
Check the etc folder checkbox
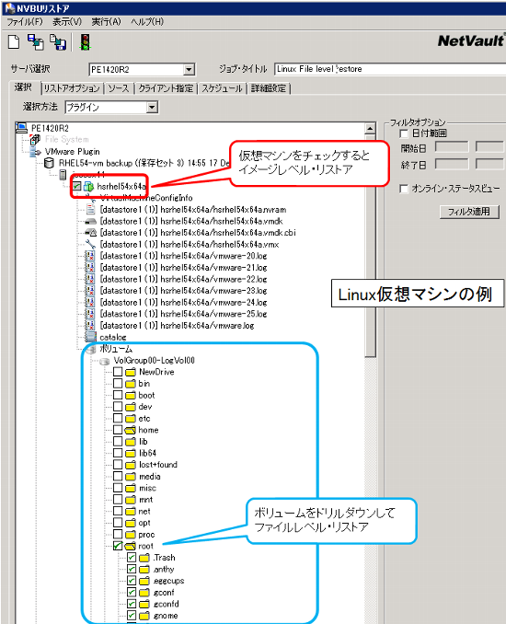[118, 418]
